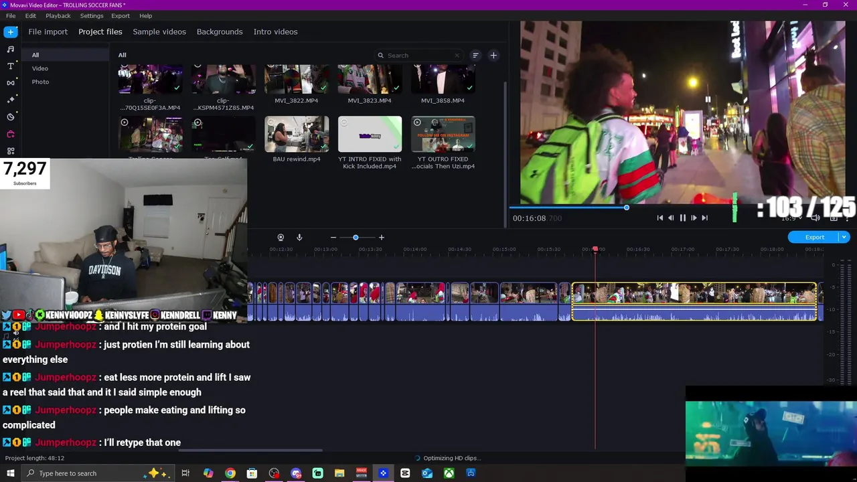Select the BAU rewind.mp4 thumbnail
The height and width of the screenshot is (482, 857).
pyautogui.click(x=297, y=134)
